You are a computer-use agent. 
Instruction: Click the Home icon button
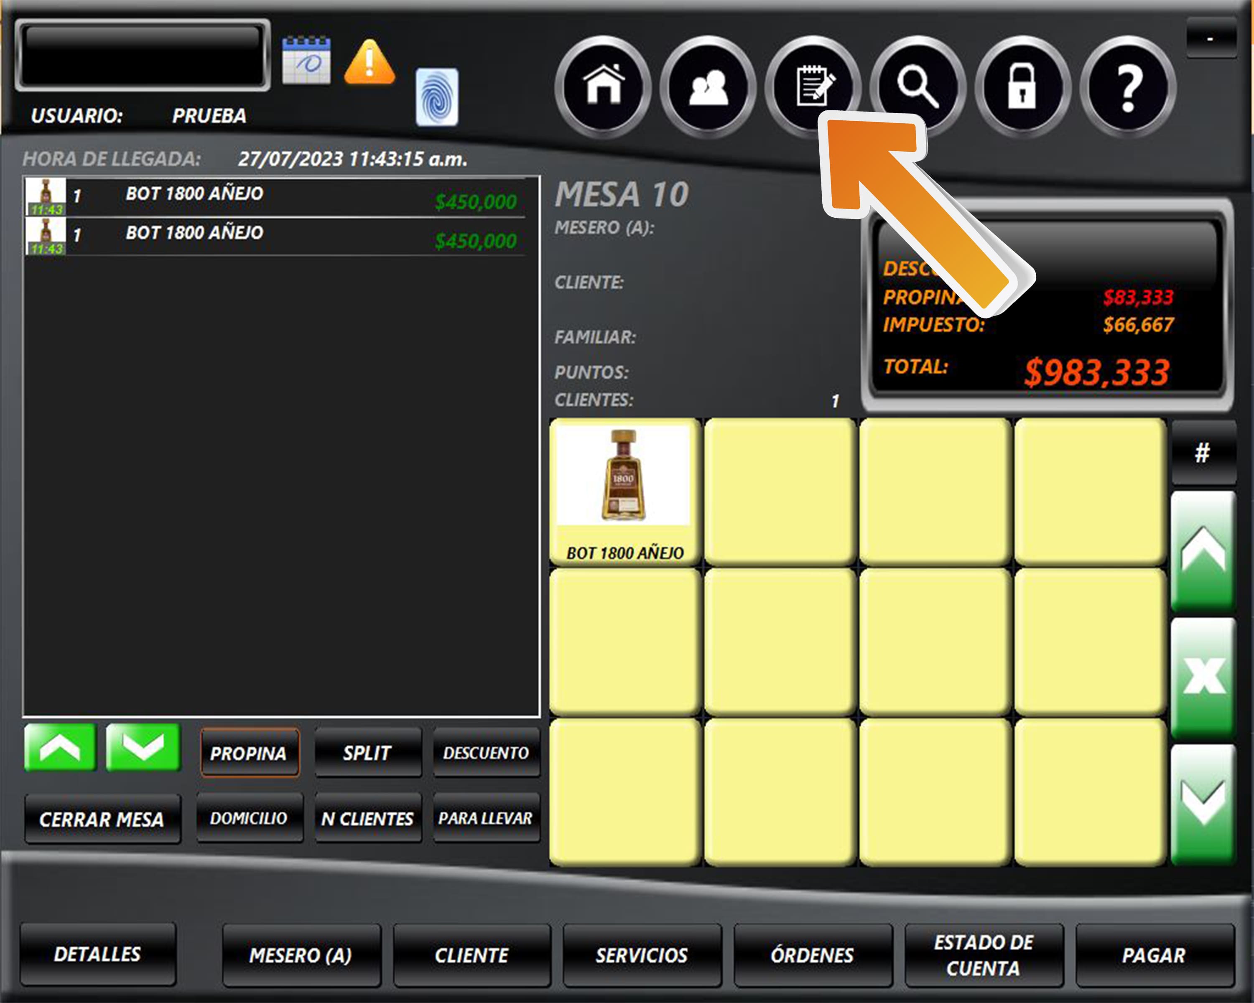tap(603, 86)
